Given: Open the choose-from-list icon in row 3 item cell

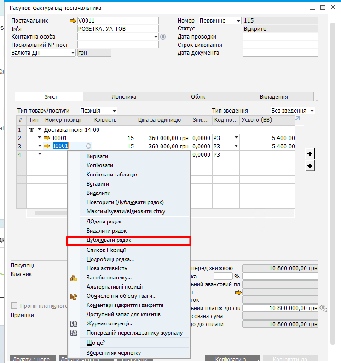Looking at the screenshot, I should click(88, 146).
